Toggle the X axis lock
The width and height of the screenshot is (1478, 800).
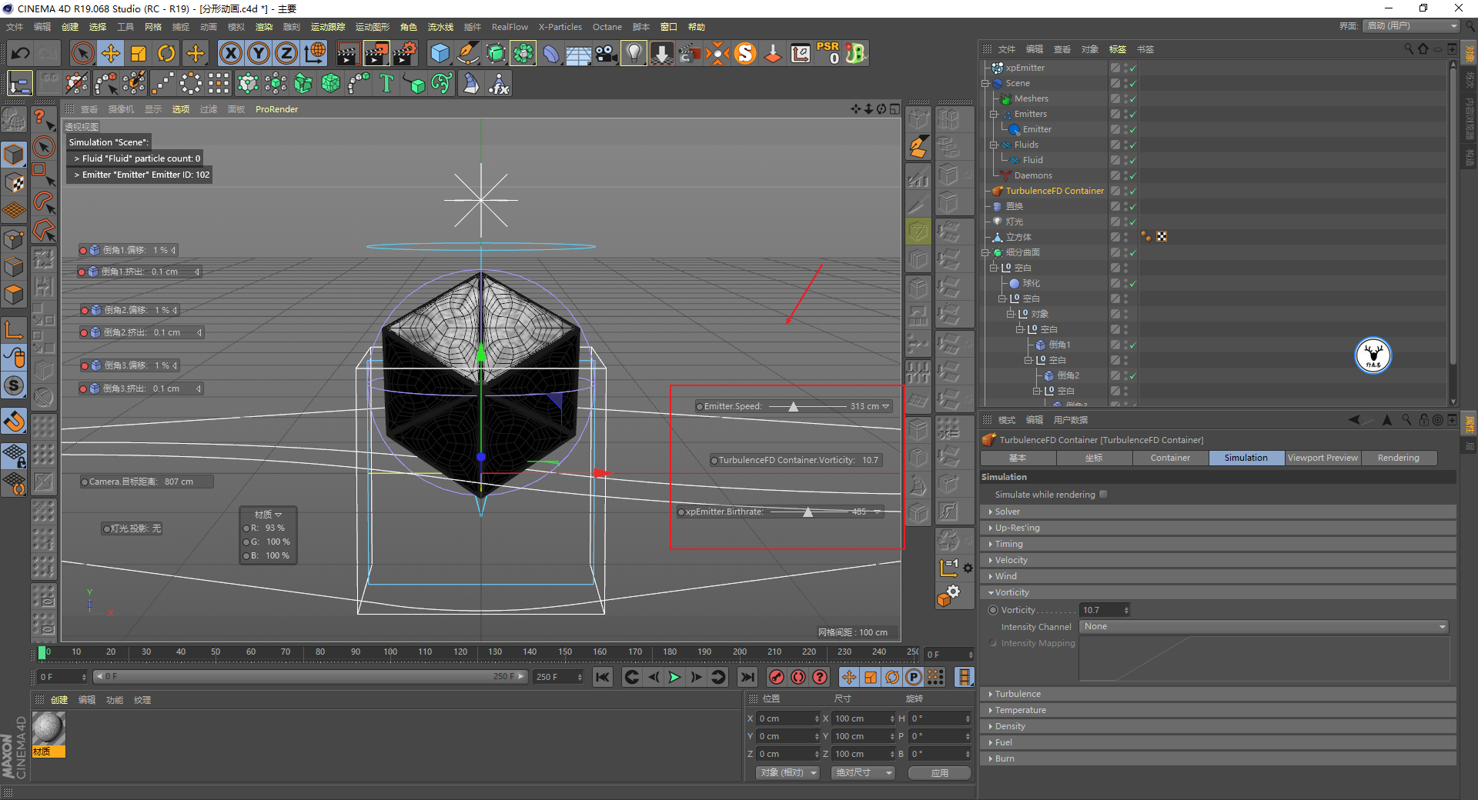pyautogui.click(x=230, y=53)
